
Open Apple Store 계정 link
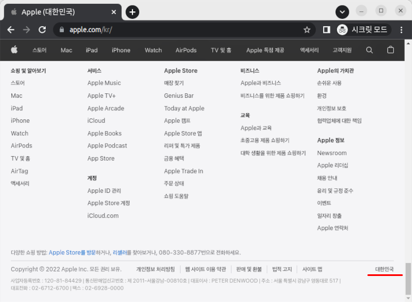pos(109,203)
